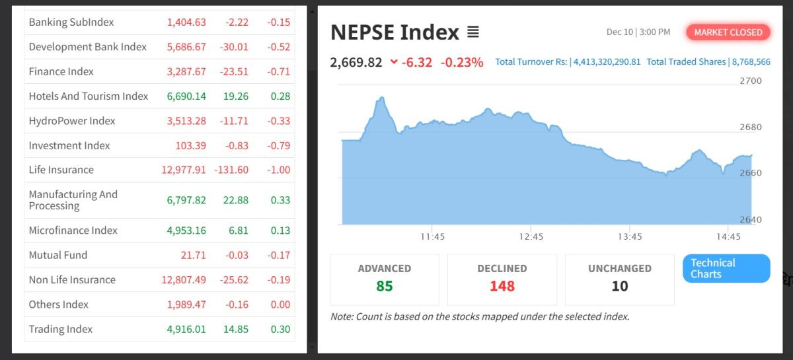Click the MARKET CLOSED status badge
Screen dimensions: 793x360
coord(728,32)
